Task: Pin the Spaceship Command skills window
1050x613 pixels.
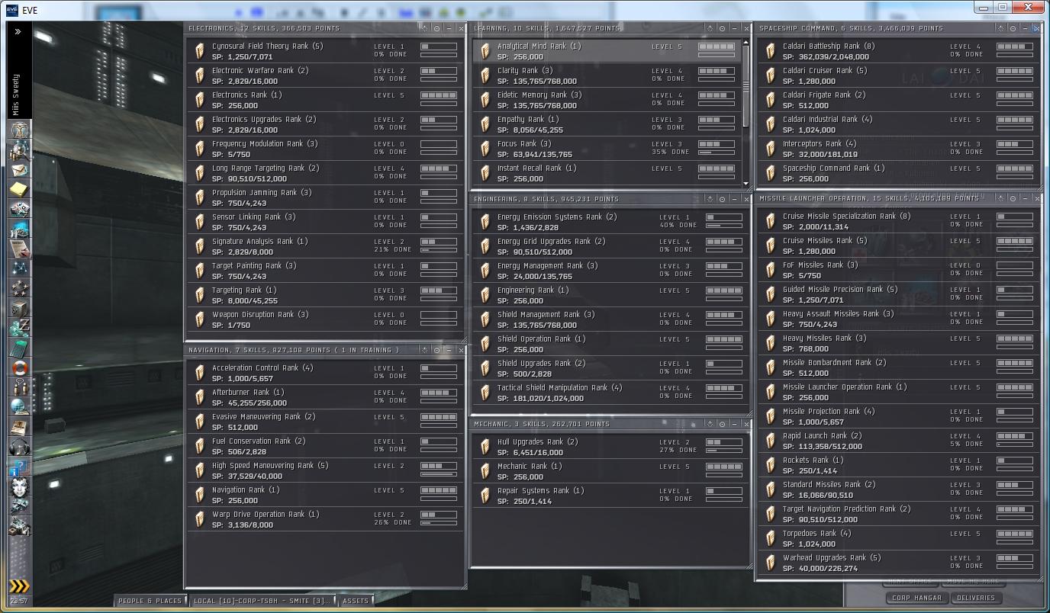Action: [x=1000, y=28]
